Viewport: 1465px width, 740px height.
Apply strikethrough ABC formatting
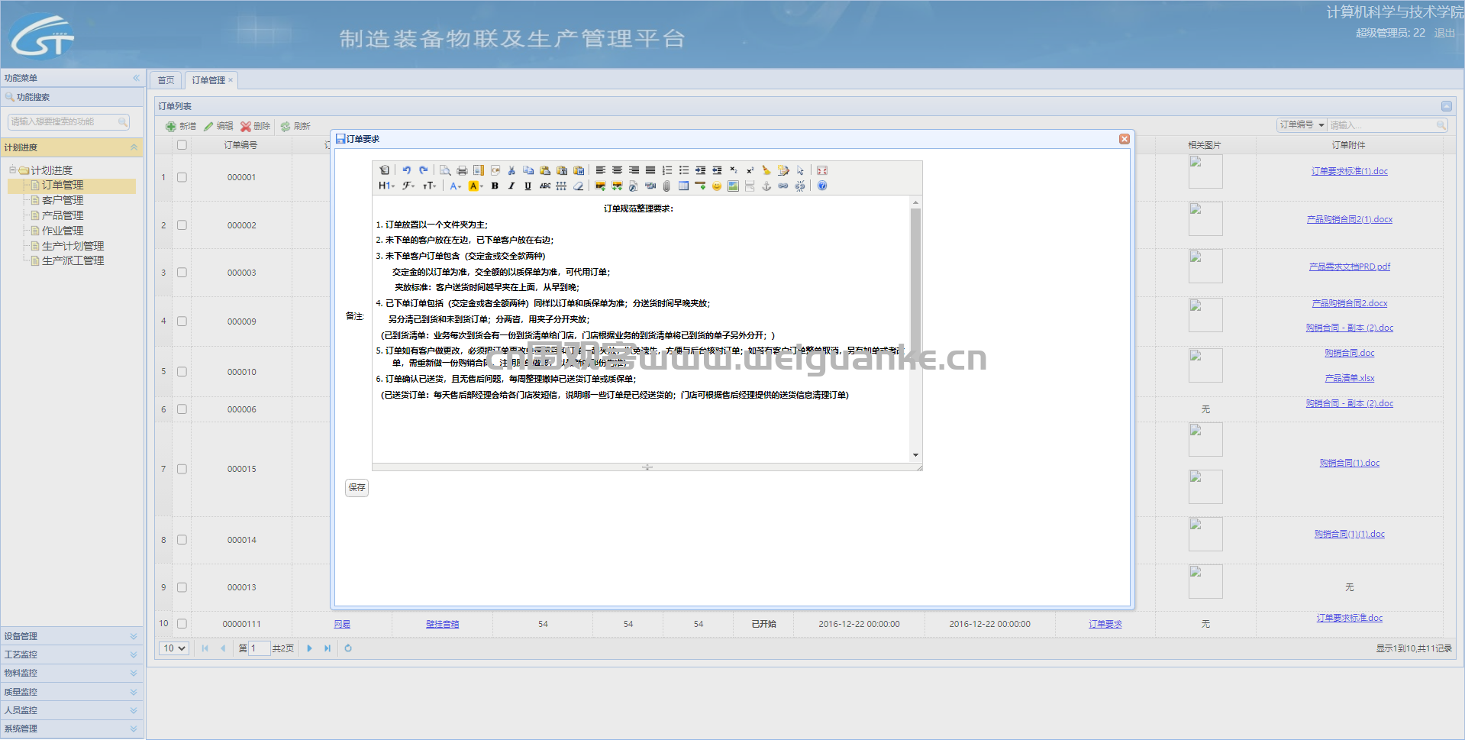coord(545,186)
